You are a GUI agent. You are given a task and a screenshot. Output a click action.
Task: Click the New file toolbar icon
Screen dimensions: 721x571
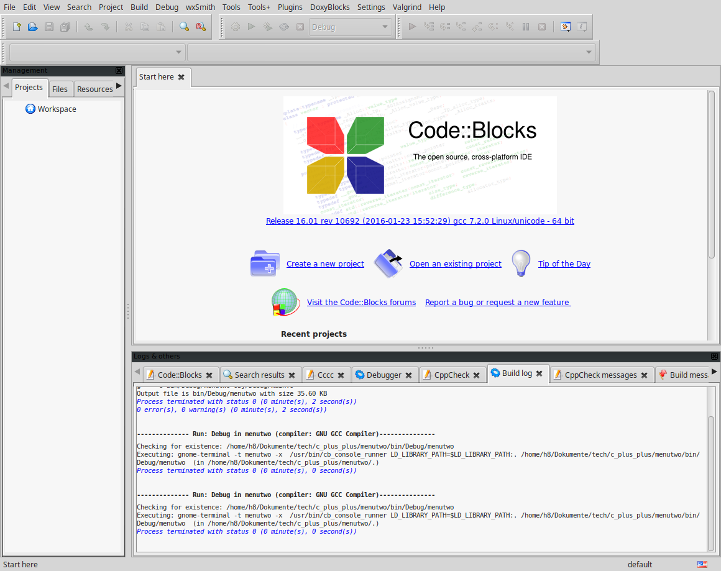pyautogui.click(x=17, y=27)
